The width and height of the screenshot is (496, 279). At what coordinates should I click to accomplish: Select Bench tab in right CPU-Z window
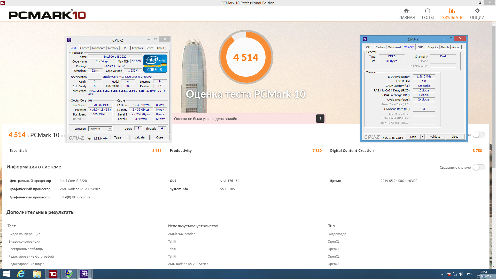445,47
